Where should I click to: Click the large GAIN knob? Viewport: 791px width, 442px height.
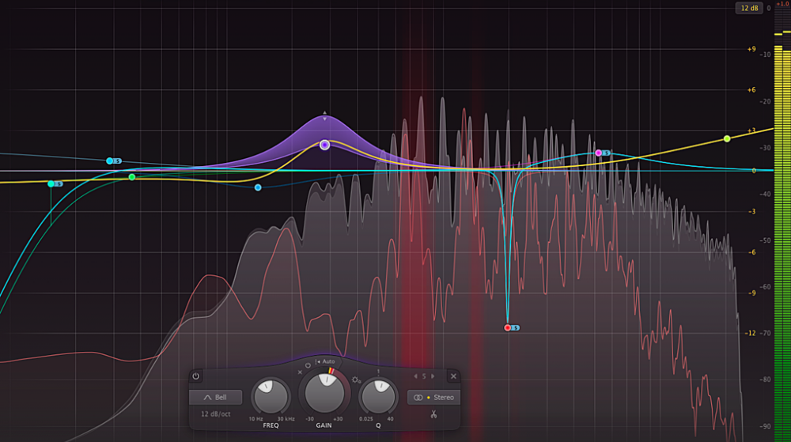pos(324,393)
